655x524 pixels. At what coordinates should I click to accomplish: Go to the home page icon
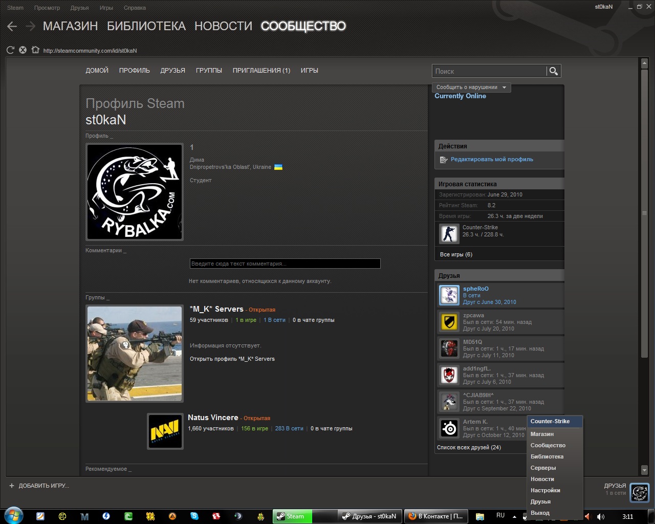pyautogui.click(x=35, y=50)
